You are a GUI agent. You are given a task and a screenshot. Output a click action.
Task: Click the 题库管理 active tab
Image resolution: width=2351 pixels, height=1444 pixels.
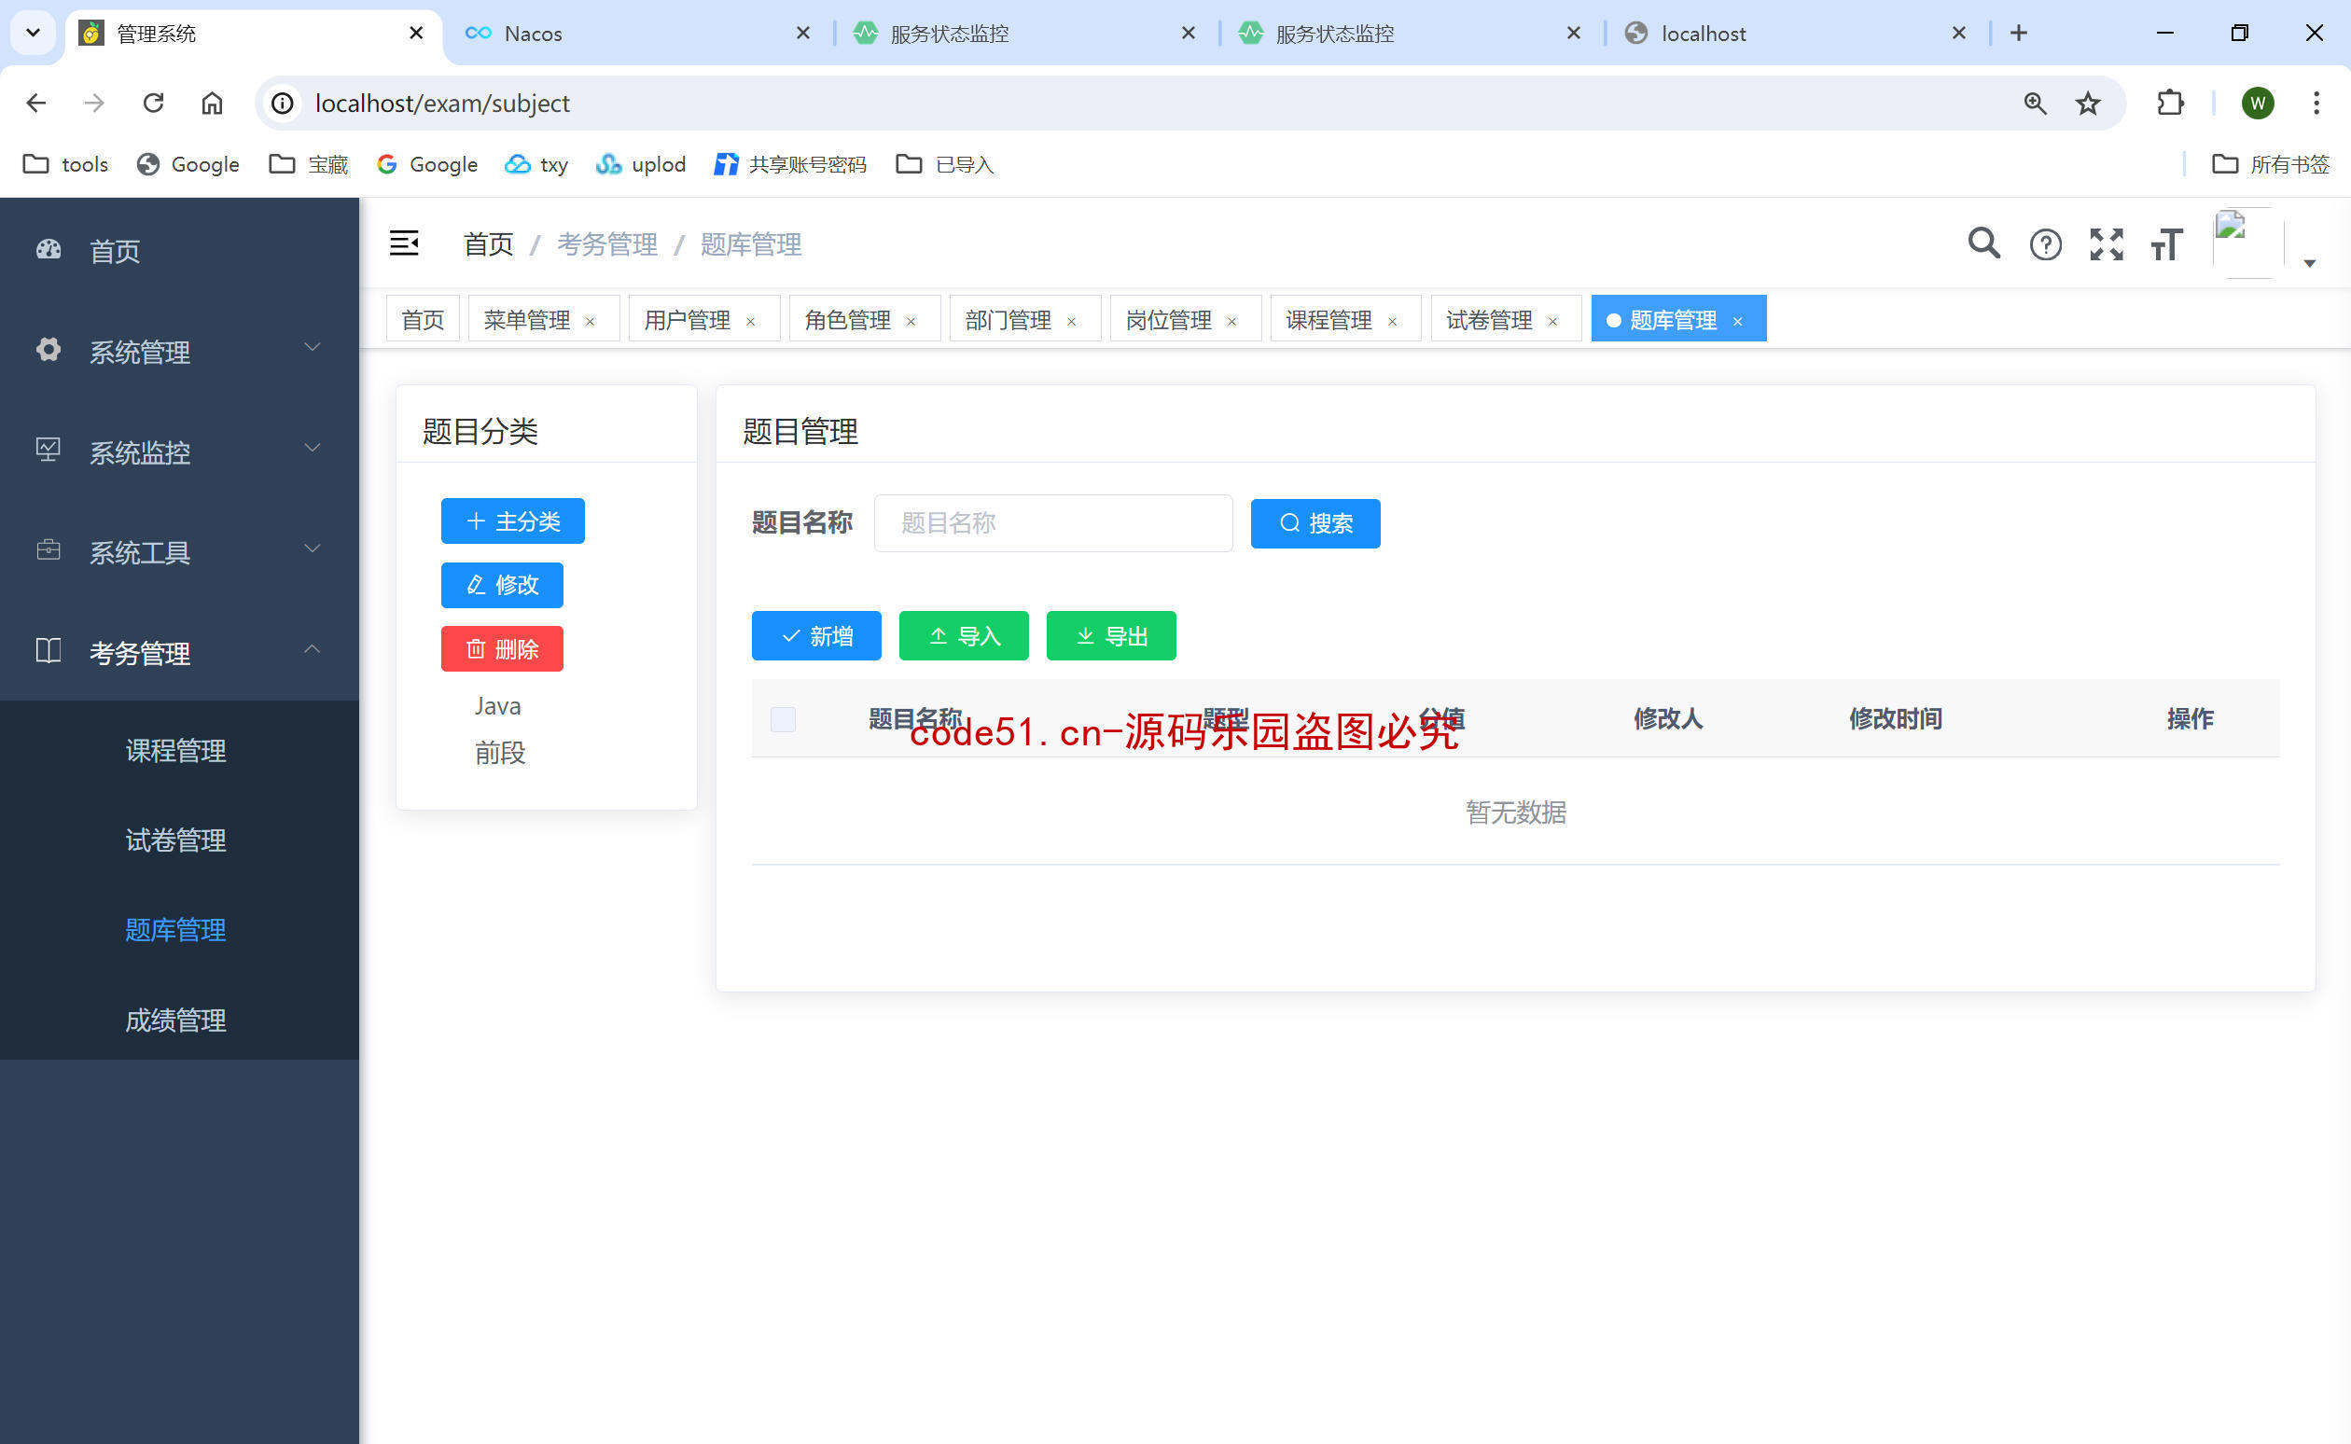pyautogui.click(x=1676, y=319)
